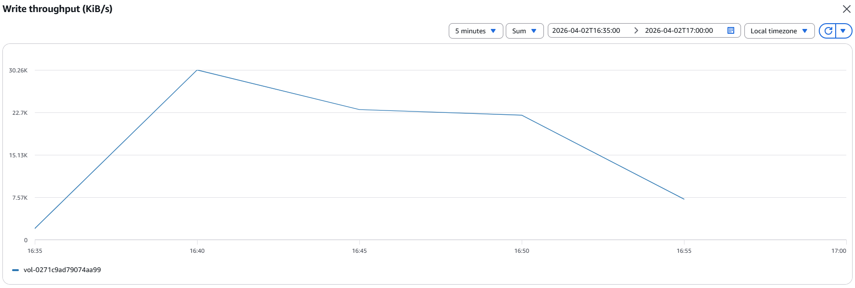Expand the Local timezone selector
Screen dimensions: 855x288
click(x=779, y=31)
